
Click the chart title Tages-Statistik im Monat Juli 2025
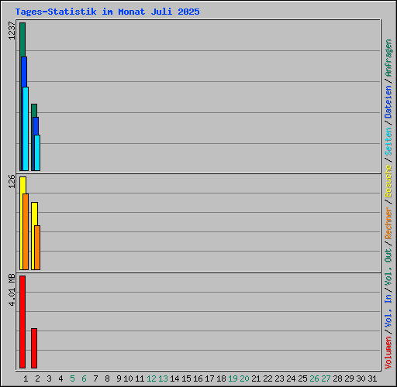pos(107,12)
